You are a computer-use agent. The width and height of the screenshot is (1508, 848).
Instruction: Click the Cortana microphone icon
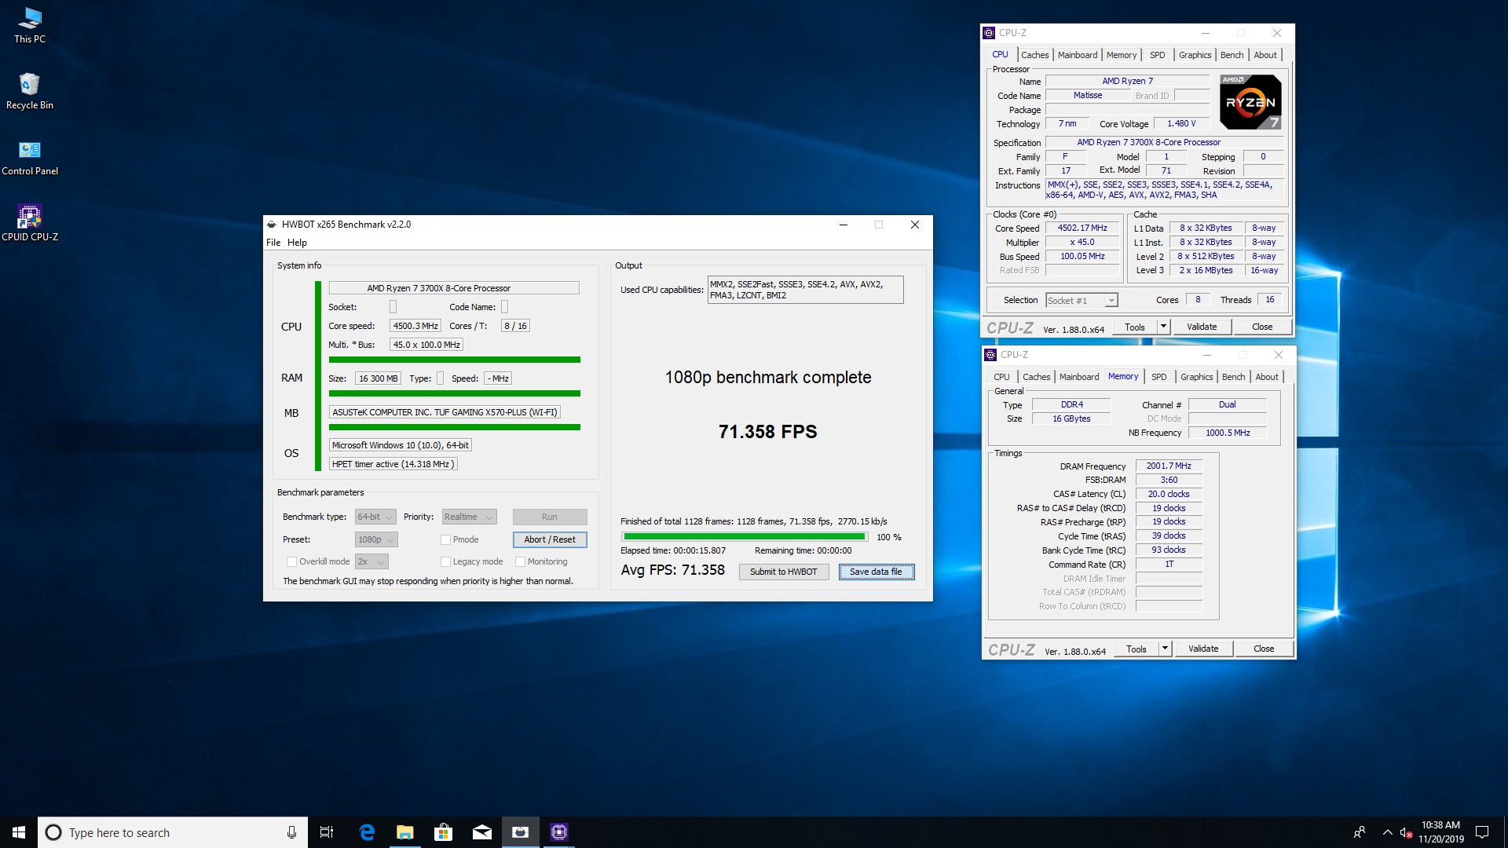pos(291,832)
